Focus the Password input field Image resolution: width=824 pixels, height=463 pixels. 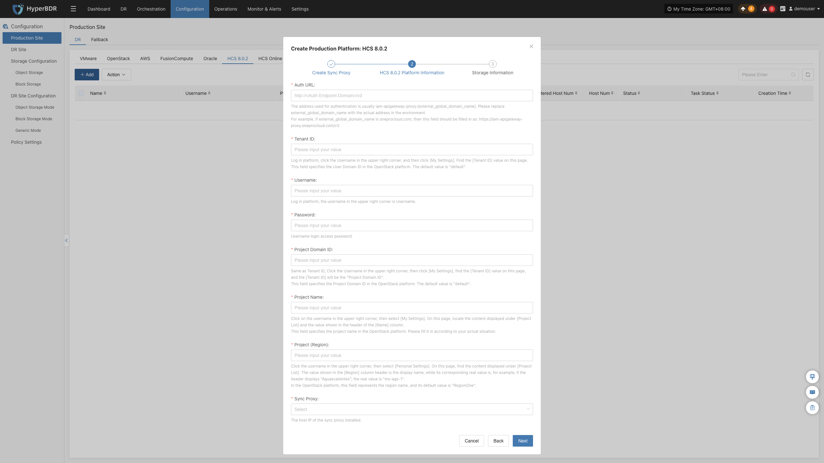tap(412, 225)
